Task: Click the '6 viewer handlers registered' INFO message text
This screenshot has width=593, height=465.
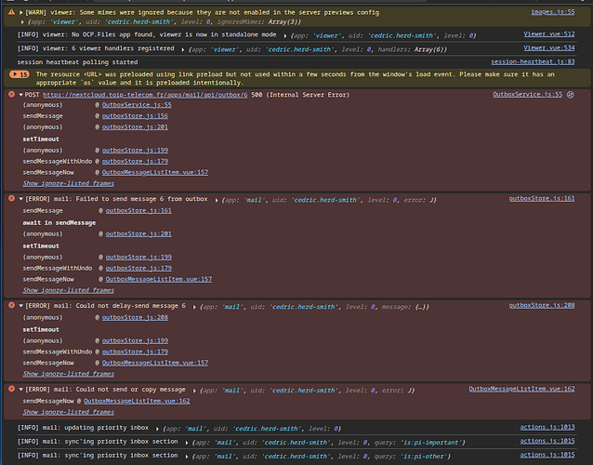Action: 96,48
